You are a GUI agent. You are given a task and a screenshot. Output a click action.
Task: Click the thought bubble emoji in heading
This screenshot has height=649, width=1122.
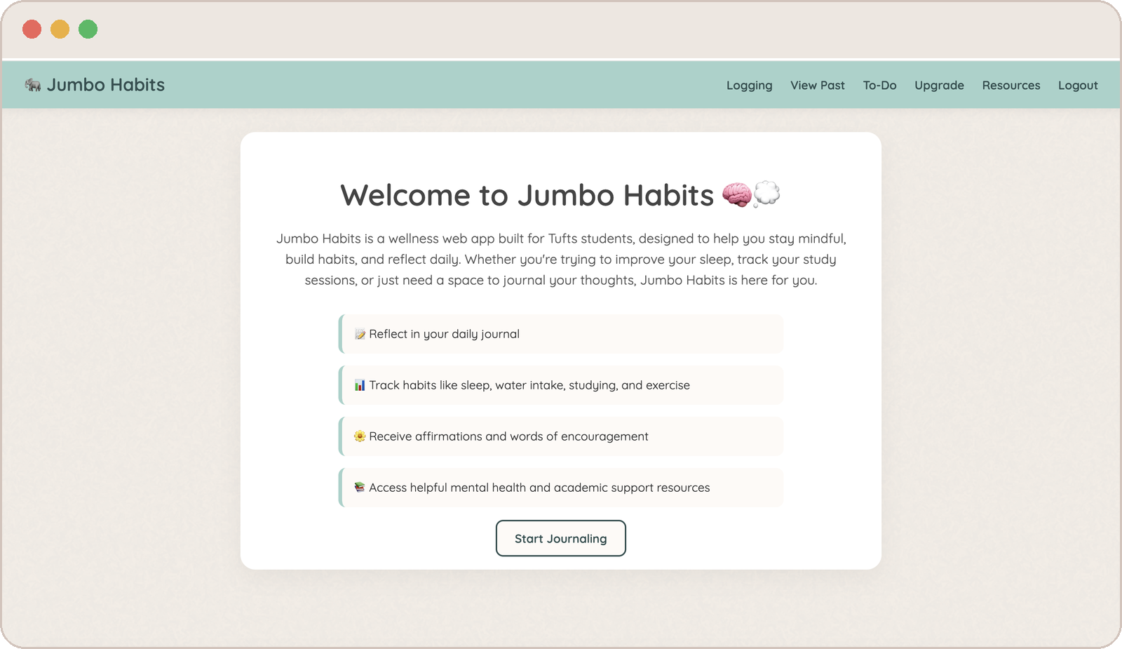(x=766, y=194)
